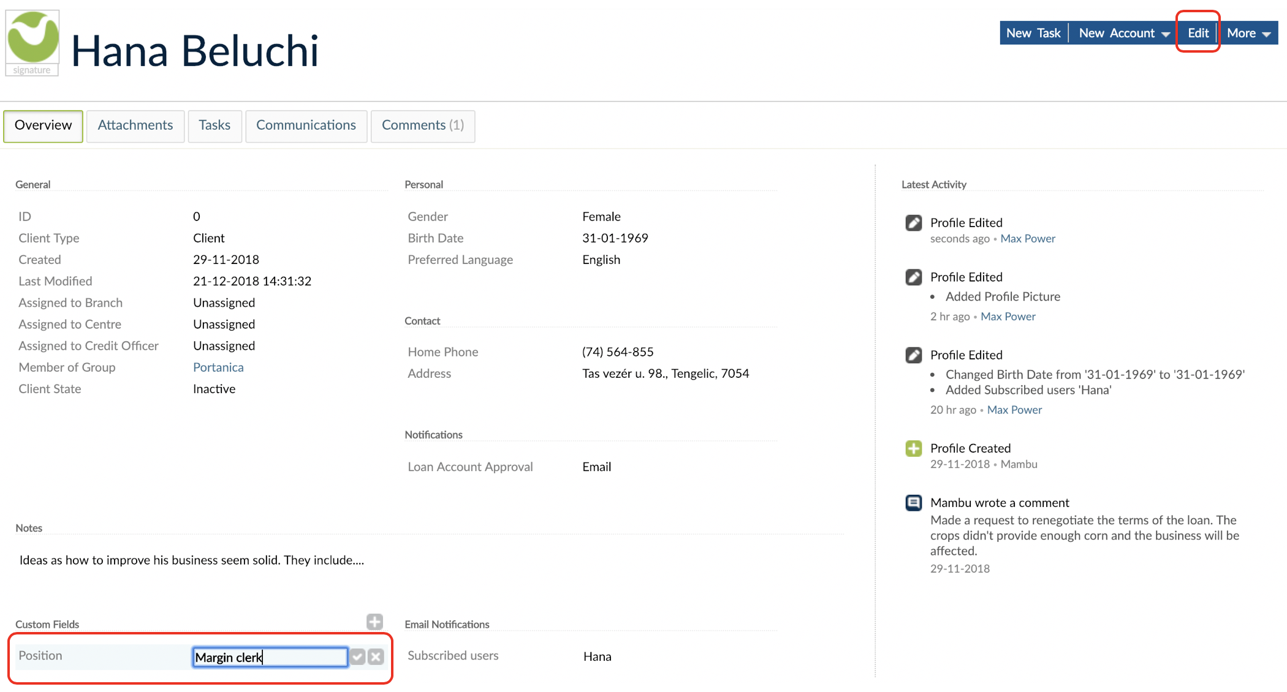Open the Portanica group link
Viewport: 1287px width, 692px height.
point(218,367)
